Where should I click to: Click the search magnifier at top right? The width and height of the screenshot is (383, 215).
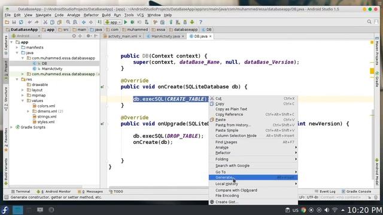pos(369,22)
